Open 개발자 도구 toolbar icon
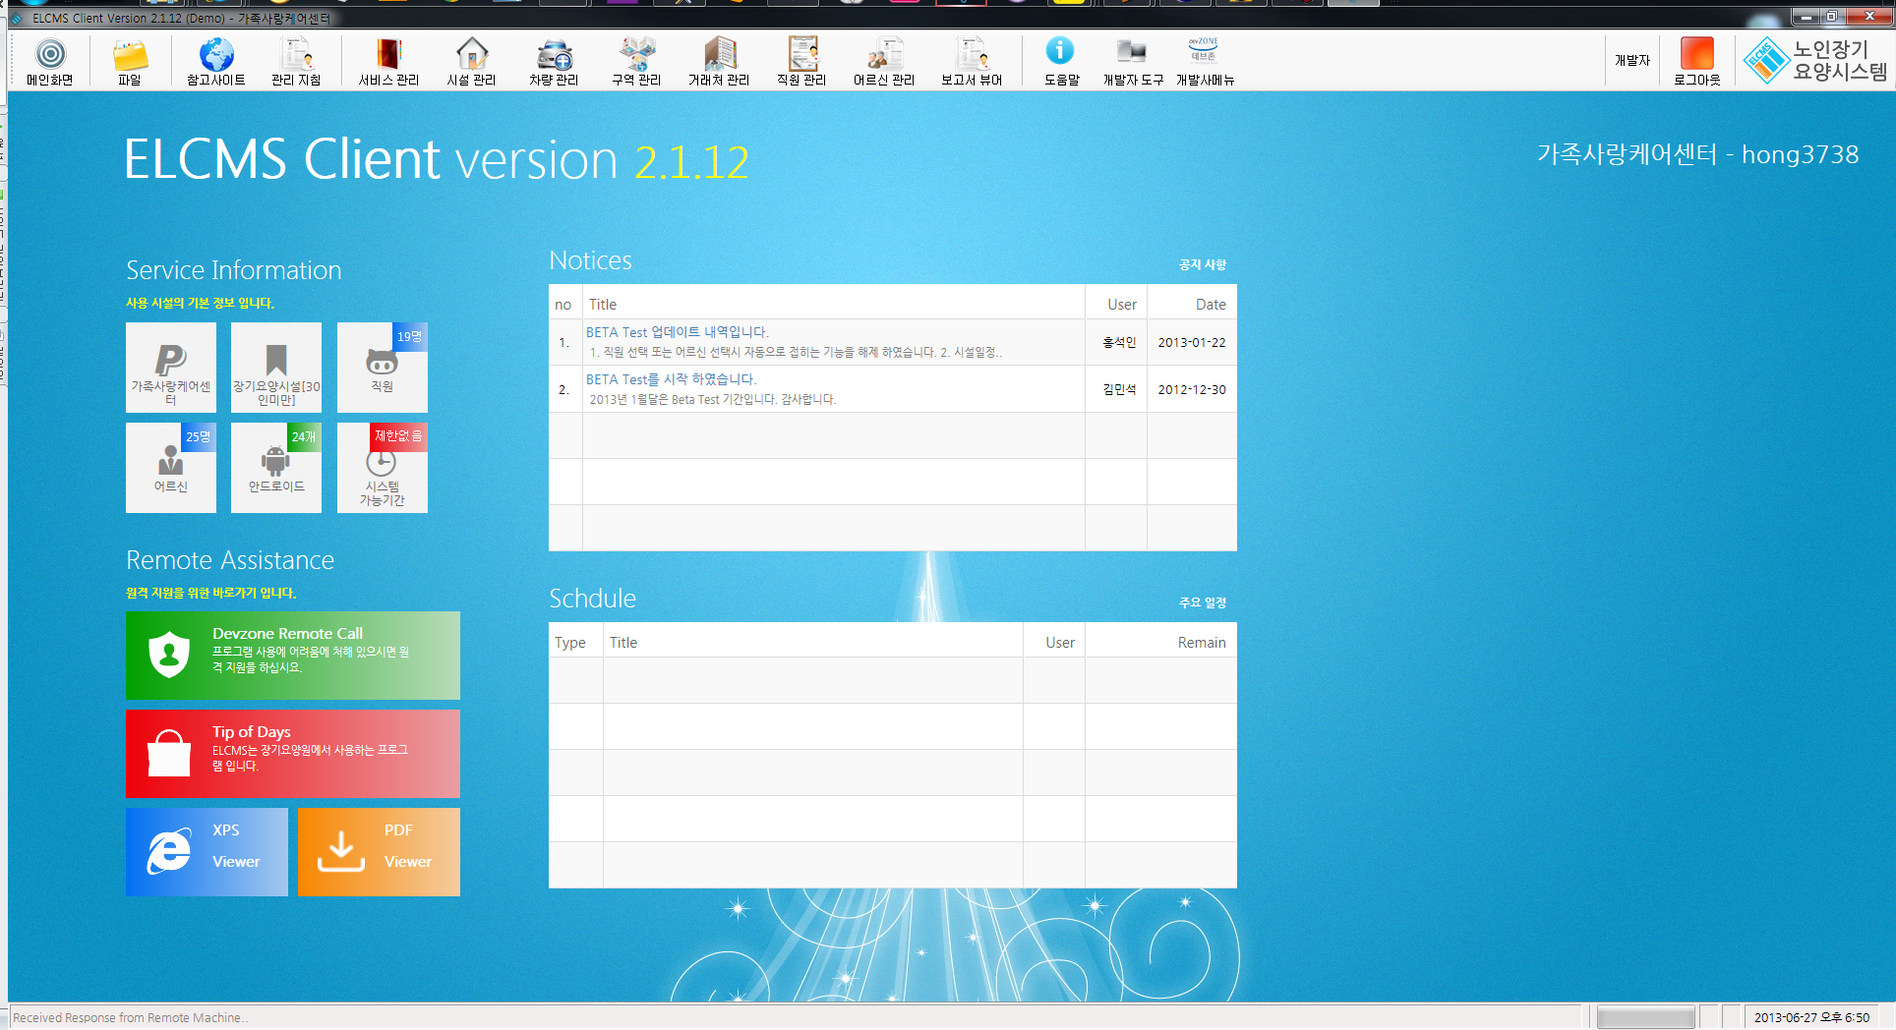The image size is (1896, 1030). (1133, 61)
